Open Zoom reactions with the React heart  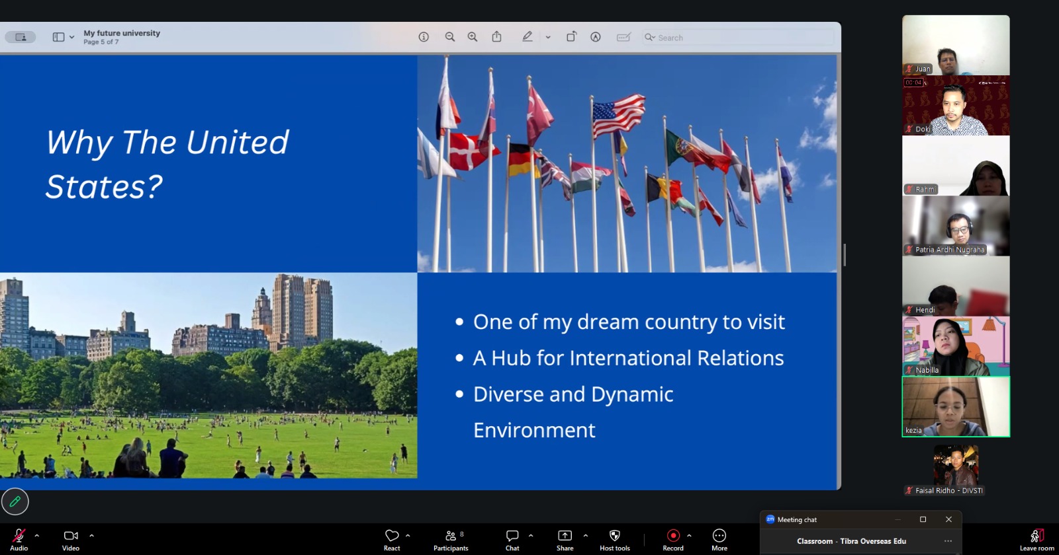392,539
